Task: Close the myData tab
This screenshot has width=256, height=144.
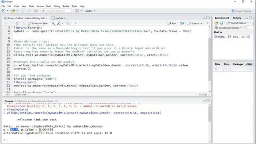Action: point(65,18)
